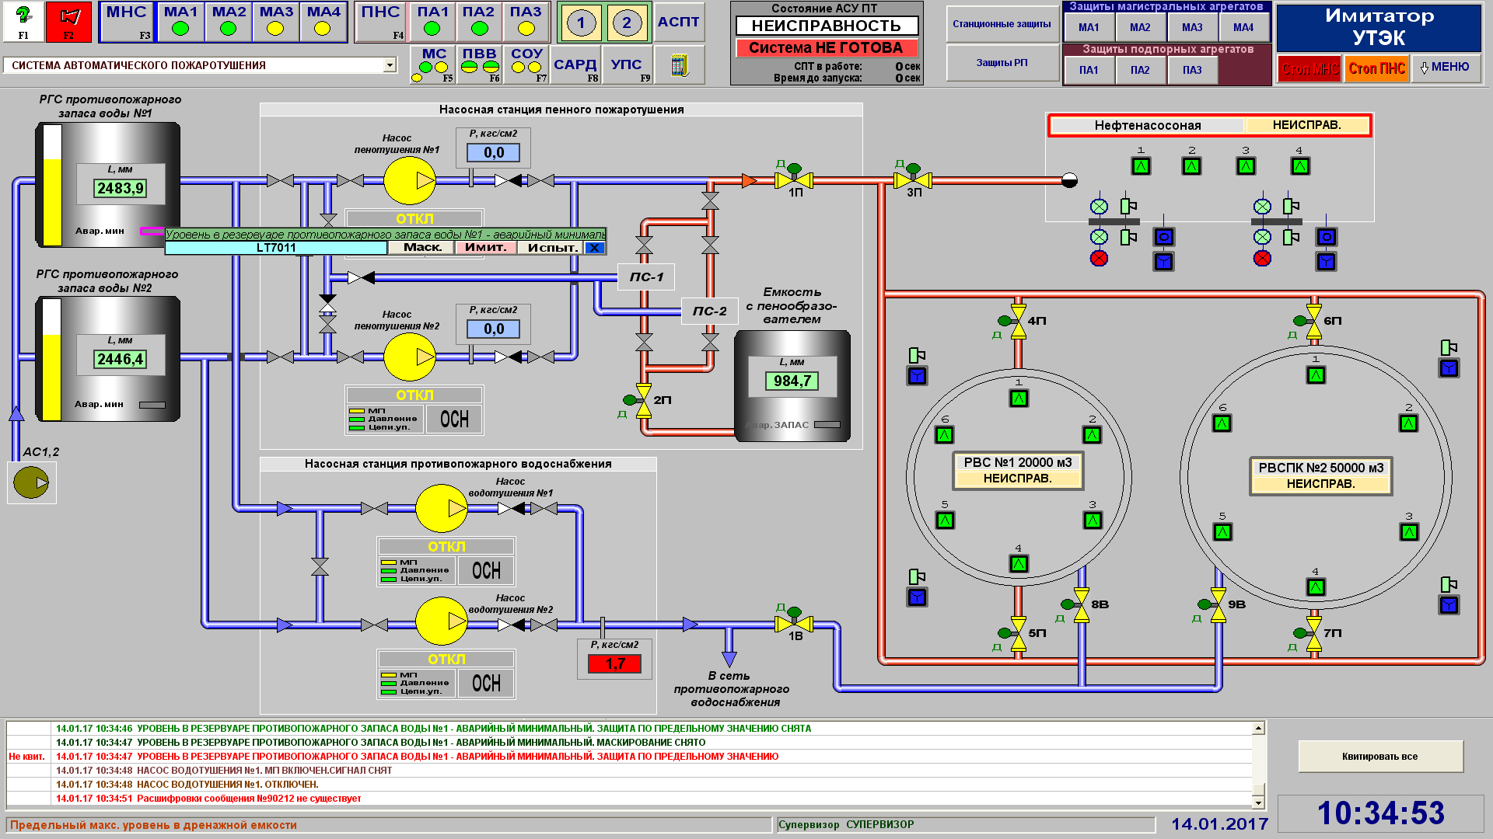The width and height of the screenshot is (1493, 839).
Task: Open the УПС screen
Action: coord(627,65)
